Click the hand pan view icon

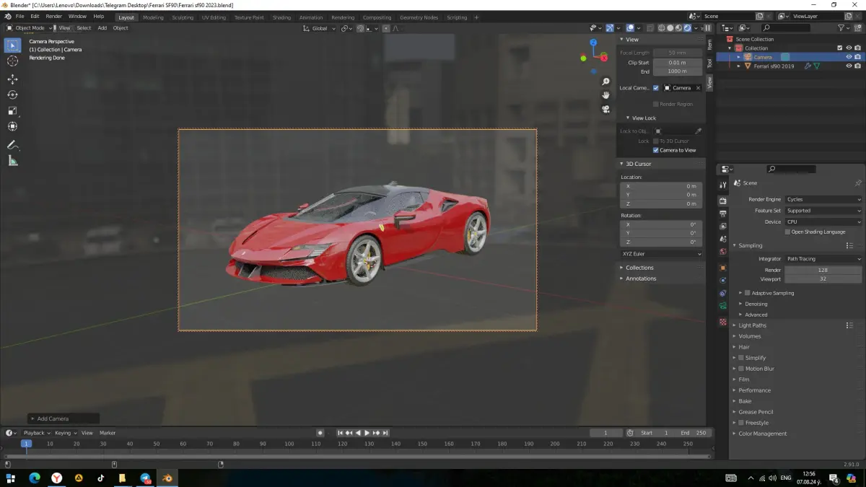606,95
